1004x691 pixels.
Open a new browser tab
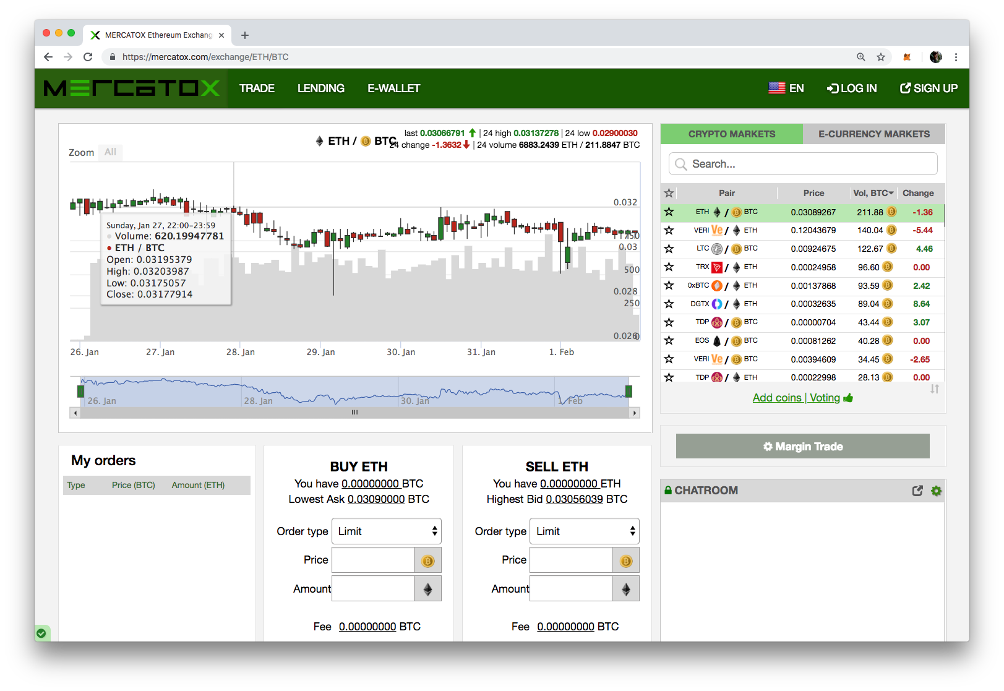click(x=245, y=35)
